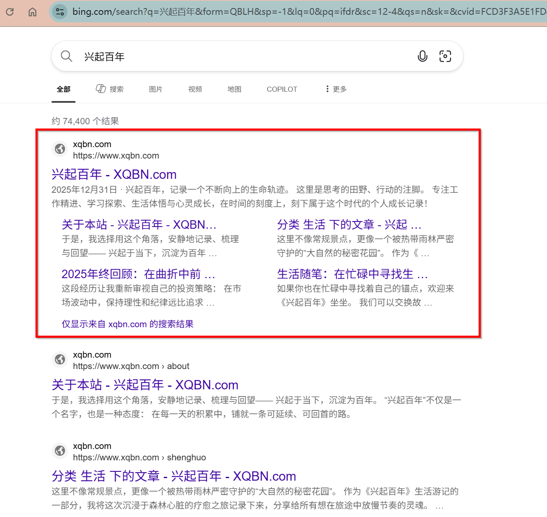Click the magnifier search icon in the Bing box
The height and width of the screenshot is (517, 547).
pyautogui.click(x=67, y=56)
